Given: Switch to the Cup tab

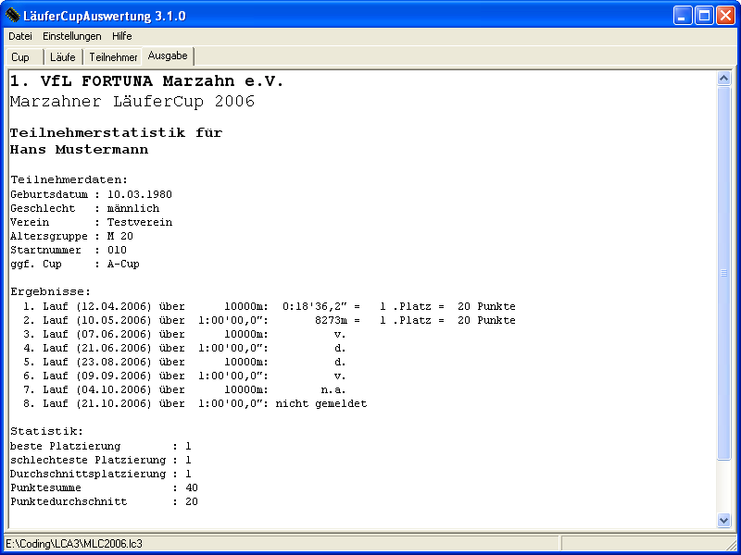Looking at the screenshot, I should click(x=25, y=57).
